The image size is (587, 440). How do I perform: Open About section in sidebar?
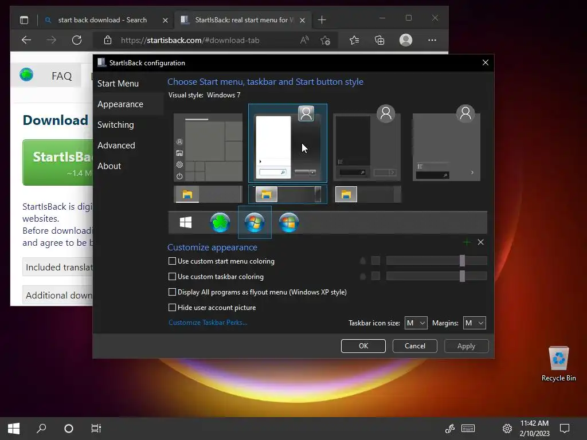click(x=109, y=166)
